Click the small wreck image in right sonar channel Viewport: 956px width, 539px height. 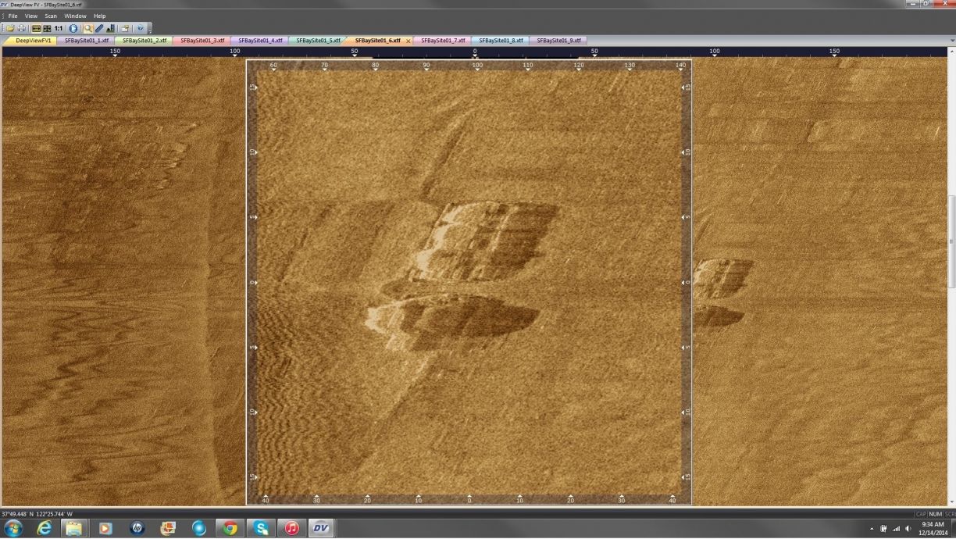click(x=722, y=293)
